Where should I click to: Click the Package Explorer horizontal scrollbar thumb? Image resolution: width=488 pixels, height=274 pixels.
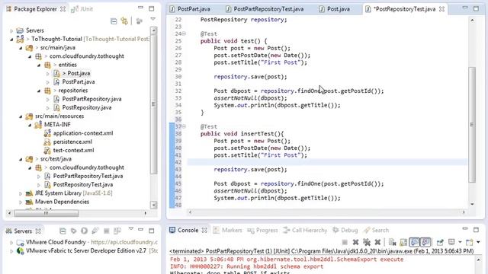(46, 213)
